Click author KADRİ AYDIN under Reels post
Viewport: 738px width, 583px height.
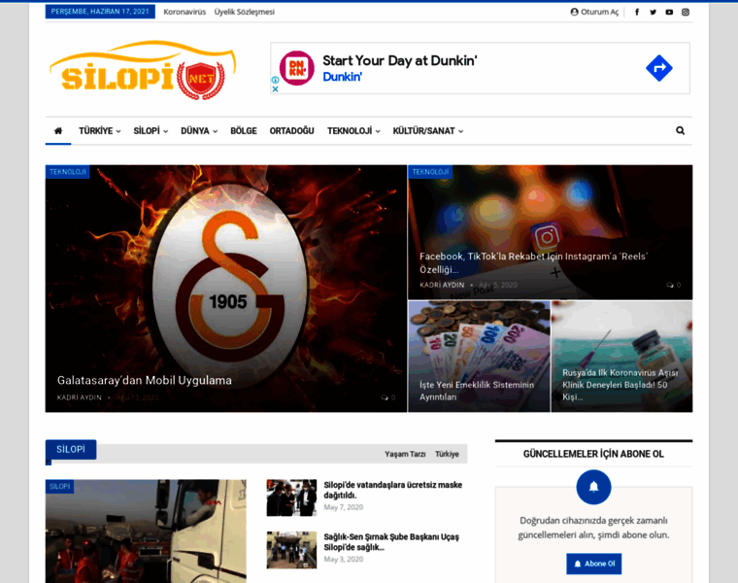(442, 285)
